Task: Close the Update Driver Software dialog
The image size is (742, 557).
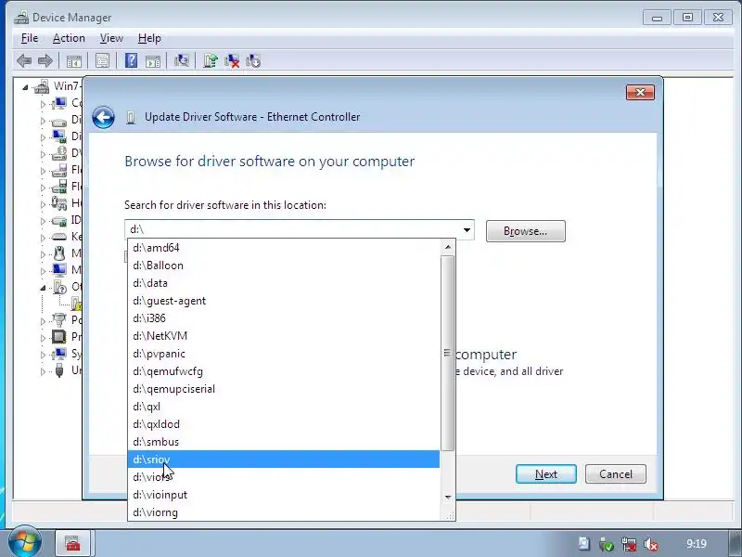Action: coord(640,92)
